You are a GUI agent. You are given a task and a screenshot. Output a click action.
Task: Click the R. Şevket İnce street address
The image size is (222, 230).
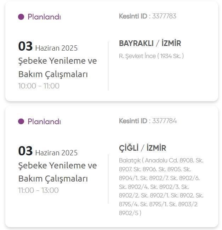(151, 56)
